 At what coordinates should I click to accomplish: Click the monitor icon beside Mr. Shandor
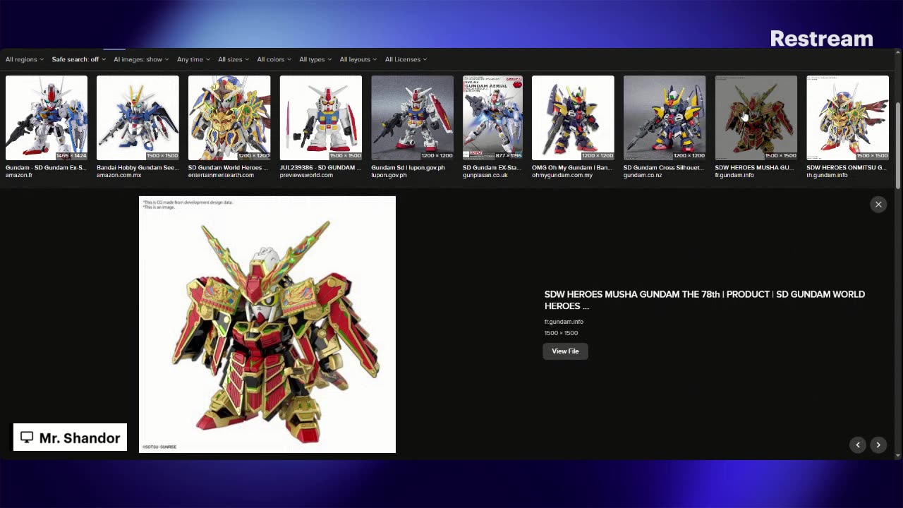[x=27, y=437]
